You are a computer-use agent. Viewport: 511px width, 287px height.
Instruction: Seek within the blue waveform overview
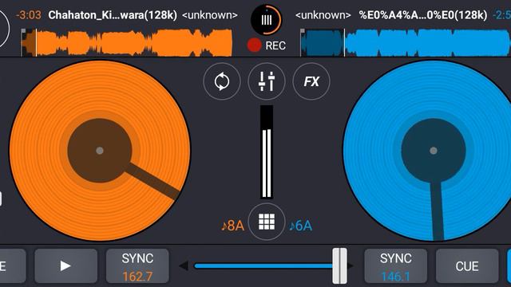pyautogui.click(x=406, y=42)
